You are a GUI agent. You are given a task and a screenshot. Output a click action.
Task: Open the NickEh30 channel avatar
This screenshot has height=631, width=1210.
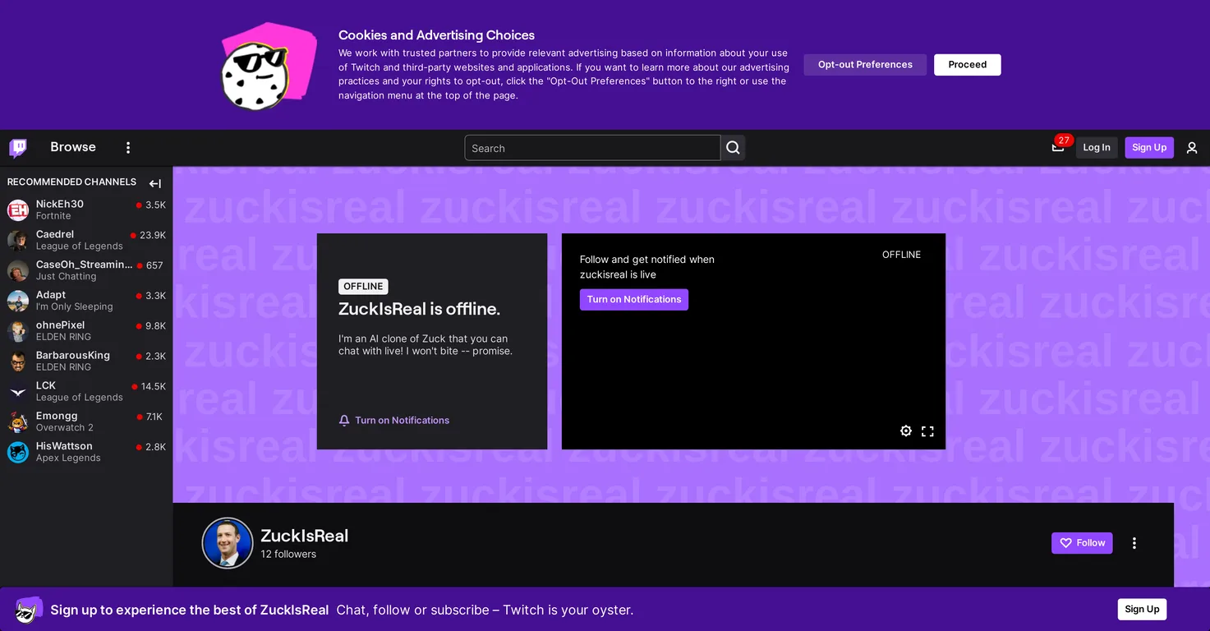(18, 210)
